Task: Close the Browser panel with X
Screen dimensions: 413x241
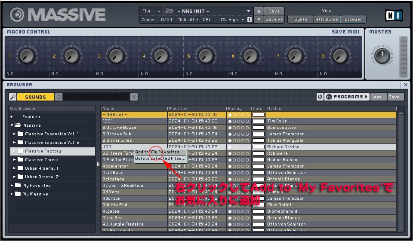Action: tap(405, 85)
